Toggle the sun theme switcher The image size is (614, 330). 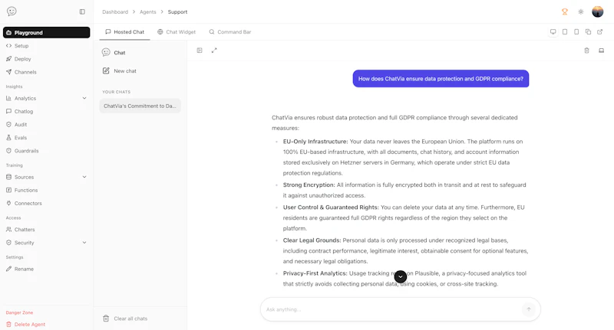point(581,11)
